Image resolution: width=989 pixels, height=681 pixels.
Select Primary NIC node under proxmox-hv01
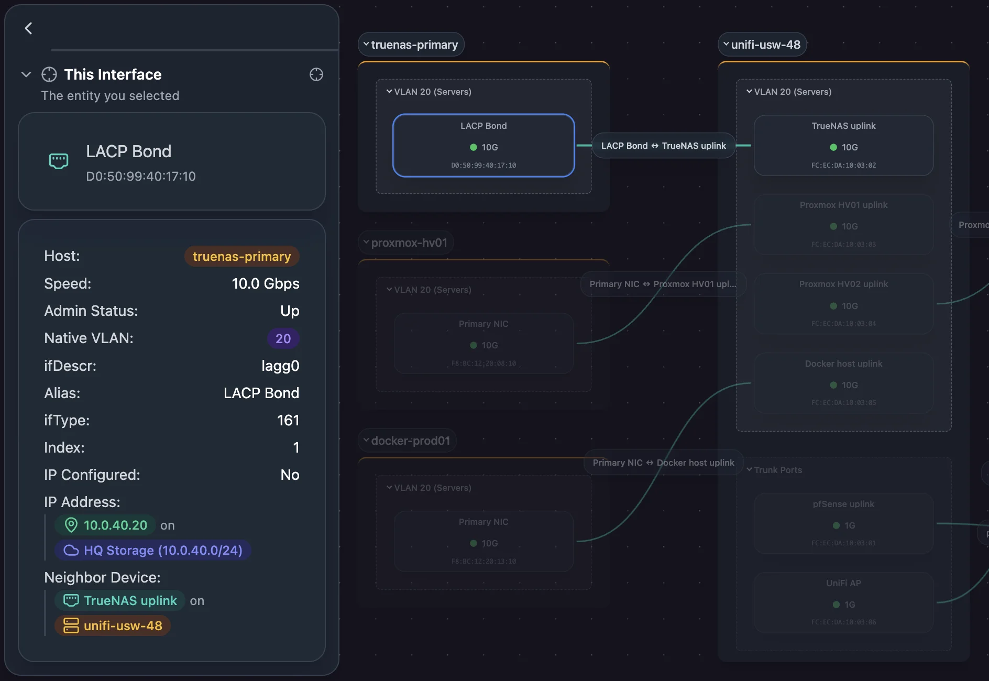tap(483, 343)
